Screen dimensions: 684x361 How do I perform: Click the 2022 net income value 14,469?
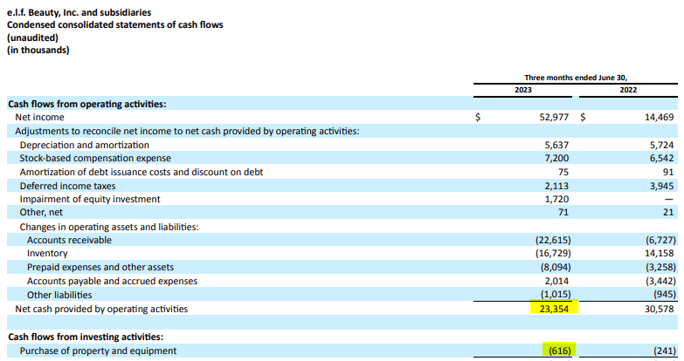(660, 117)
